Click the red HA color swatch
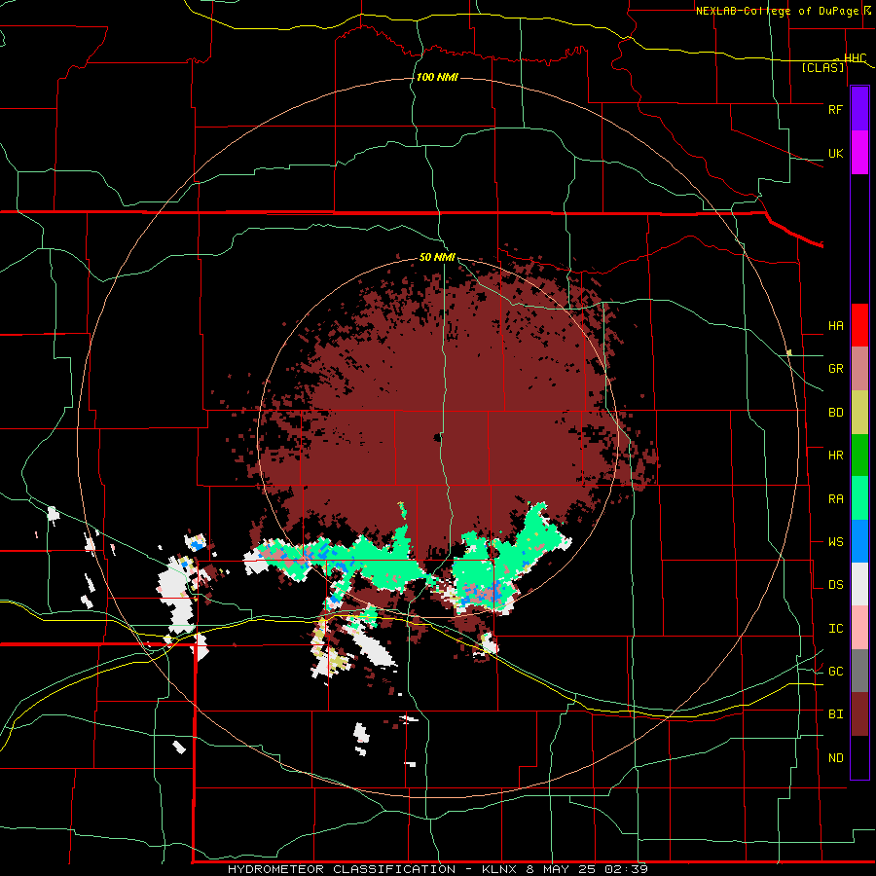This screenshot has height=876, width=876. 859,325
